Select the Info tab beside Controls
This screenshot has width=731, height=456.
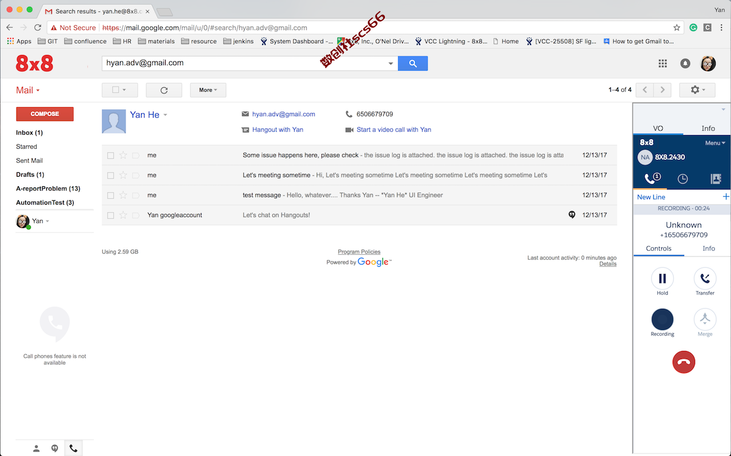pyautogui.click(x=709, y=249)
